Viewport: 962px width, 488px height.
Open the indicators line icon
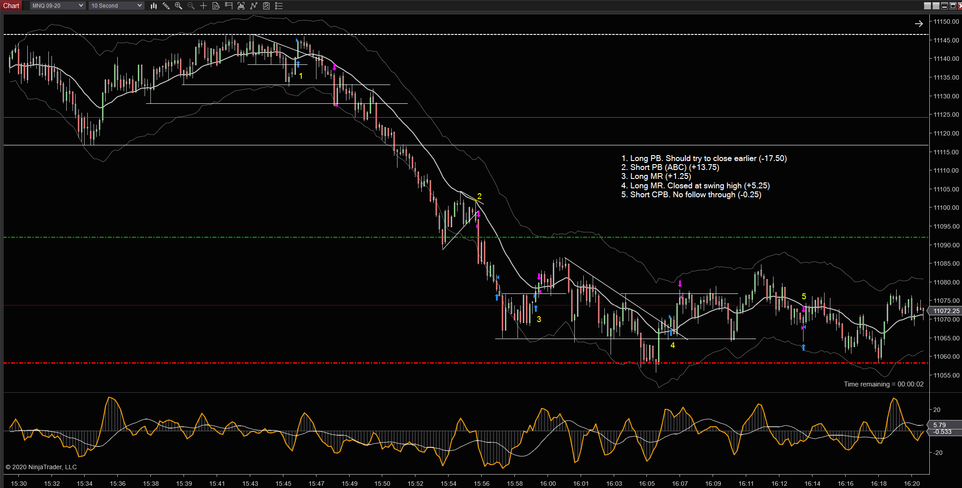tap(254, 6)
